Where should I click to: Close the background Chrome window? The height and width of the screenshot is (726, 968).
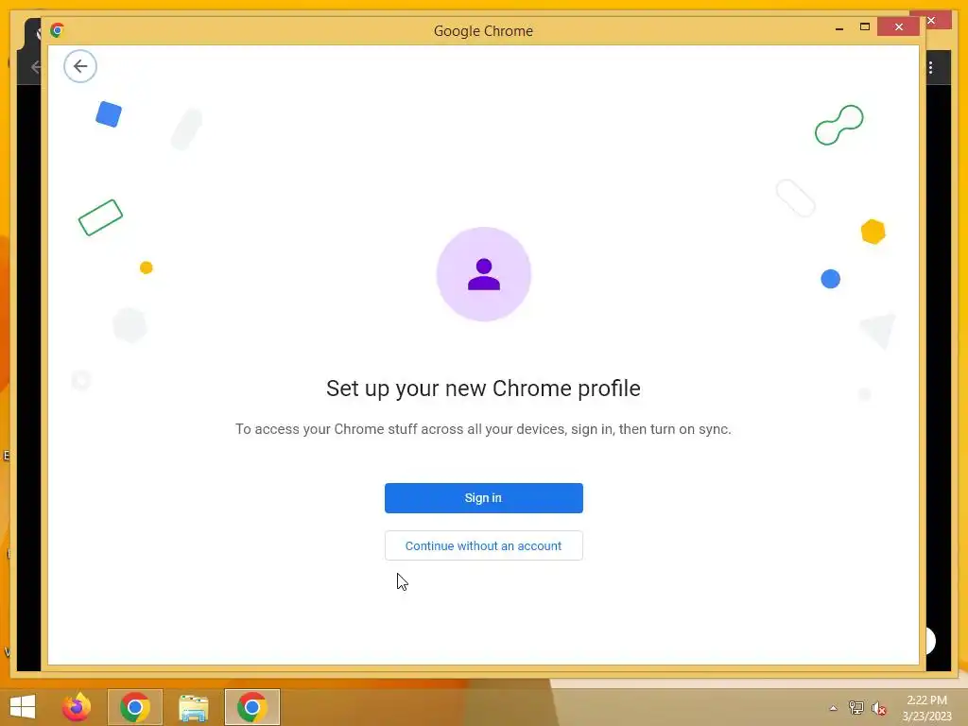pyautogui.click(x=931, y=21)
